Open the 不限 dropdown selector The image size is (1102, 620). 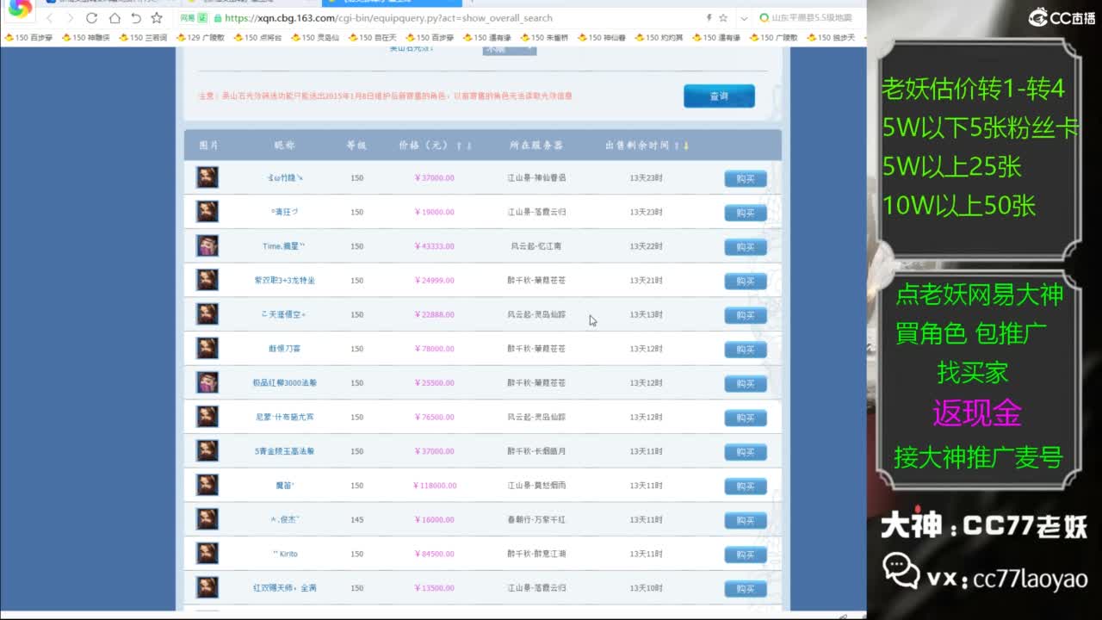click(x=508, y=50)
